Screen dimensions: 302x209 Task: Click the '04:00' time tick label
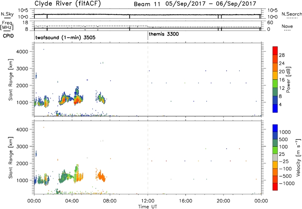click(72, 201)
